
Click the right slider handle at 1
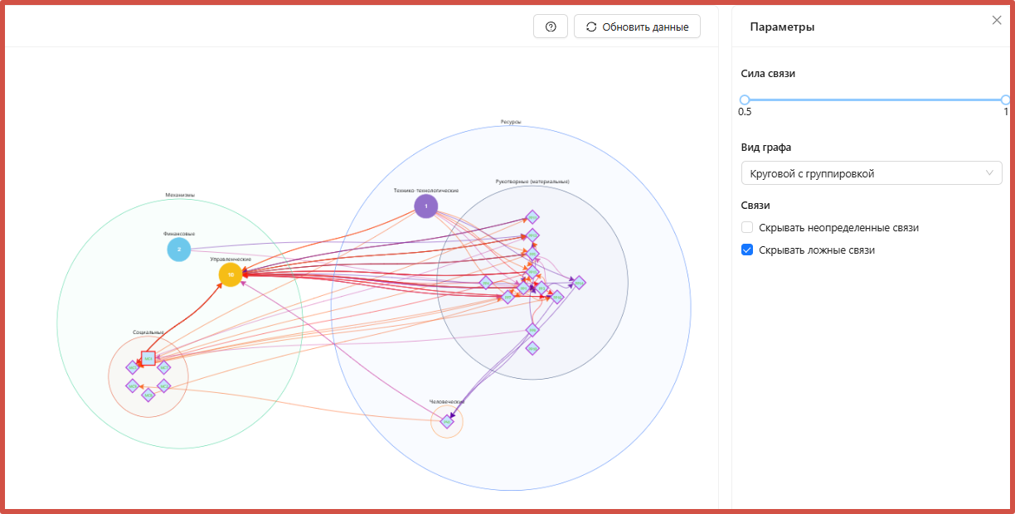[1005, 99]
